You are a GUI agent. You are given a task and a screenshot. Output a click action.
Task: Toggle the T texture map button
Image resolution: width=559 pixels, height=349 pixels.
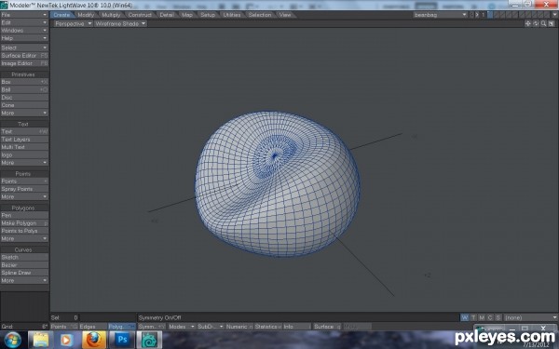(x=473, y=317)
